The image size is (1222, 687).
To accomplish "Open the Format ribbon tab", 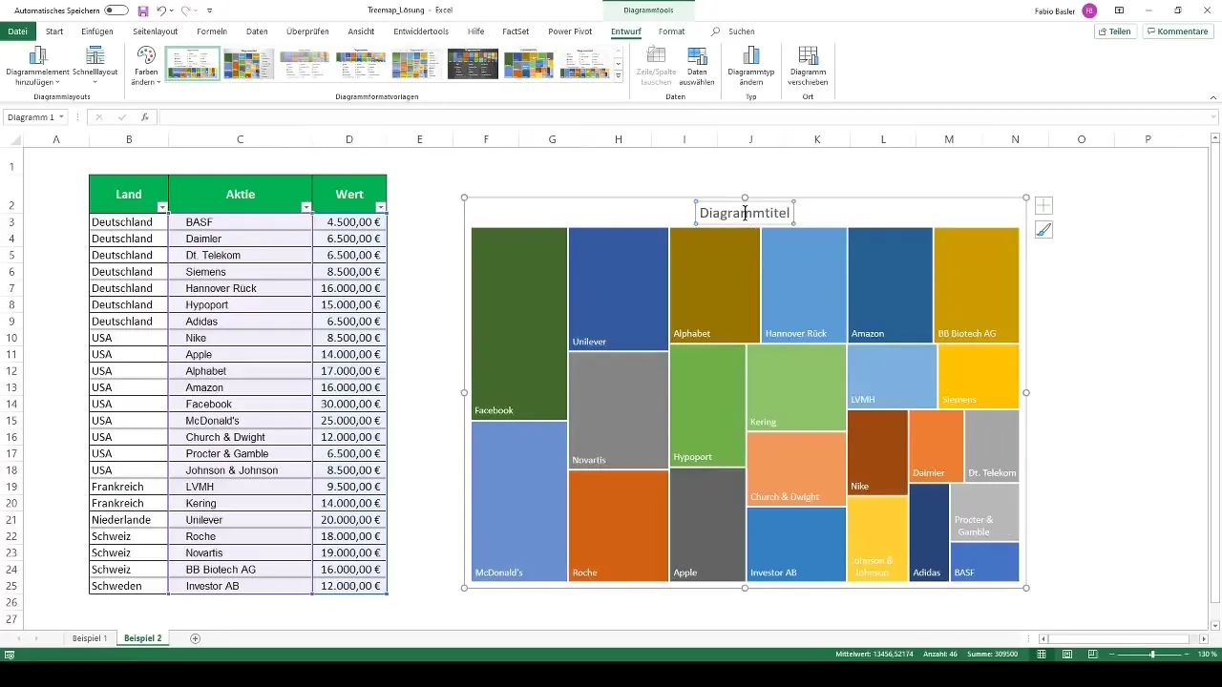I will [671, 31].
